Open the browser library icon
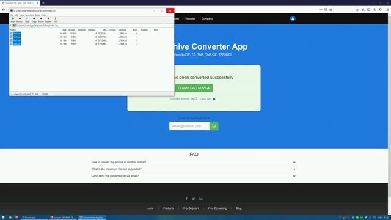391x220 pixels. tap(363, 10)
